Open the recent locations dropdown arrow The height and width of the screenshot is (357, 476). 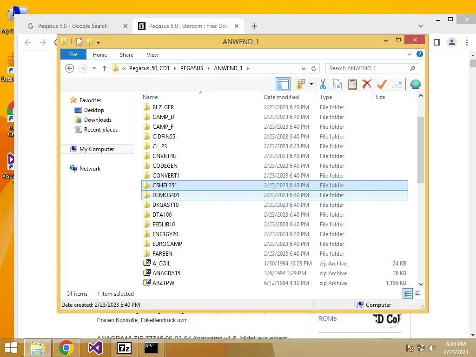[94, 68]
